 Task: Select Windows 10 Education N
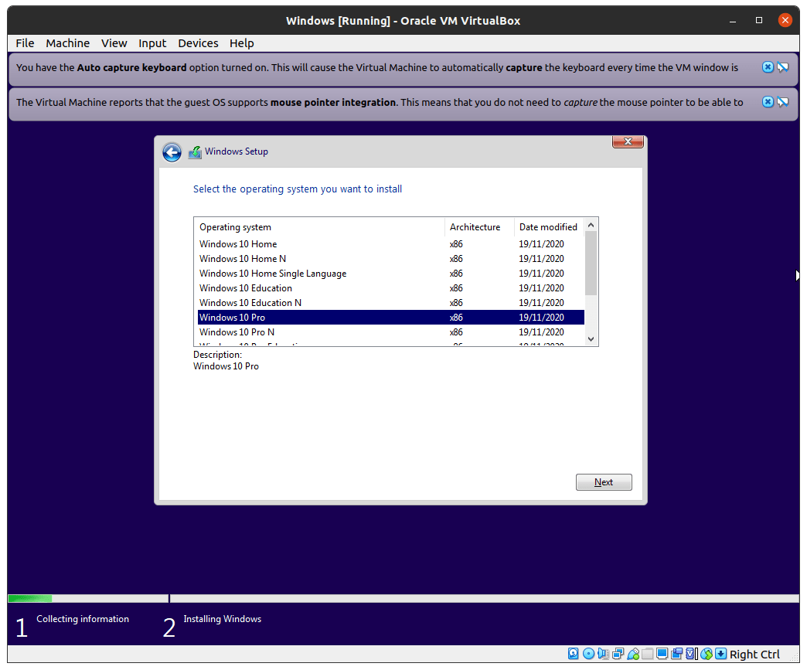[x=391, y=303]
